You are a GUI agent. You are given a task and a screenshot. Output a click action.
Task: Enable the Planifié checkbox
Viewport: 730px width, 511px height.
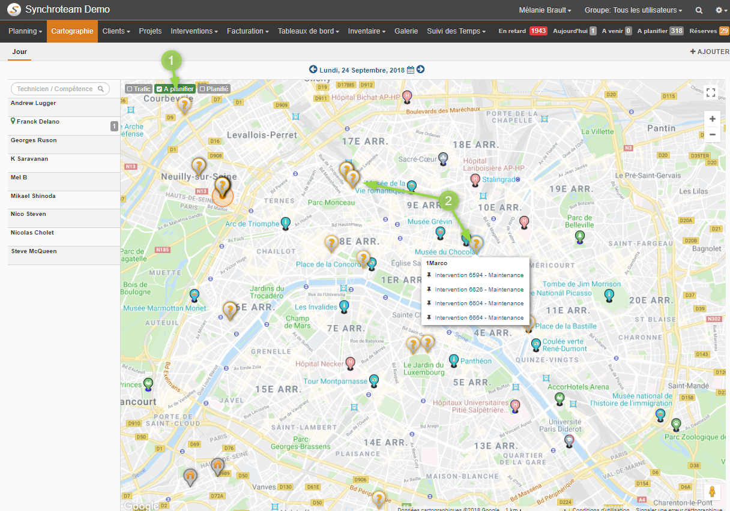coord(202,89)
